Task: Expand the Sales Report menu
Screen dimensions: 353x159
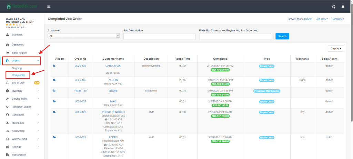Action: click(x=21, y=53)
